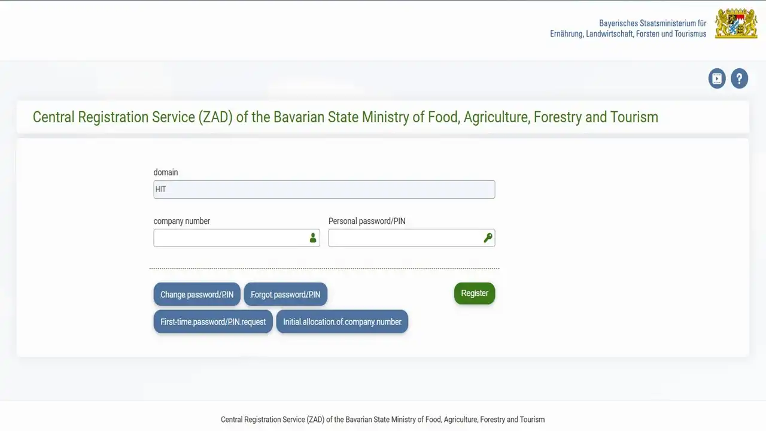Click the company number input field
The width and height of the screenshot is (766, 431).
tap(233, 238)
